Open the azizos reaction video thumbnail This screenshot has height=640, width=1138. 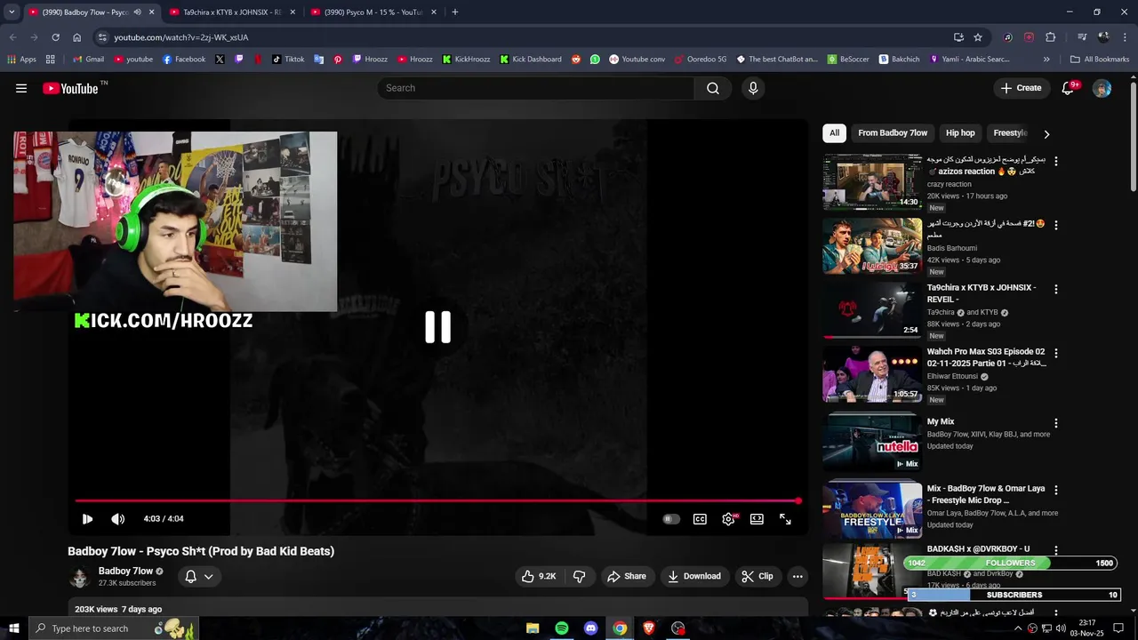click(x=872, y=182)
